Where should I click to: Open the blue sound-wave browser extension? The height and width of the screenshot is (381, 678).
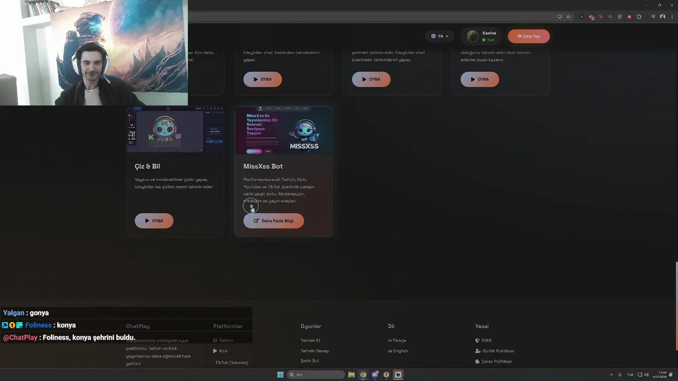pos(610,16)
